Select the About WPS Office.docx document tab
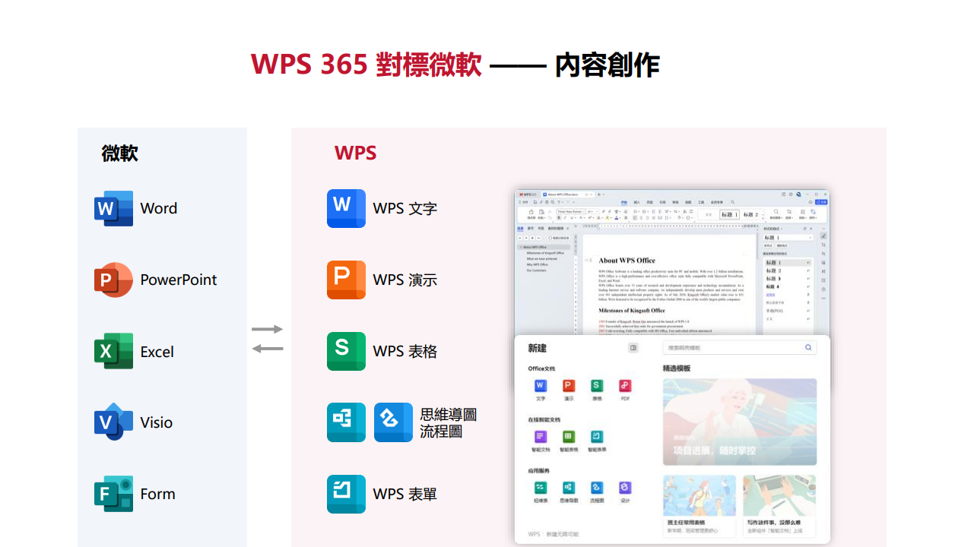Viewport: 971px width, 547px height. [567, 194]
